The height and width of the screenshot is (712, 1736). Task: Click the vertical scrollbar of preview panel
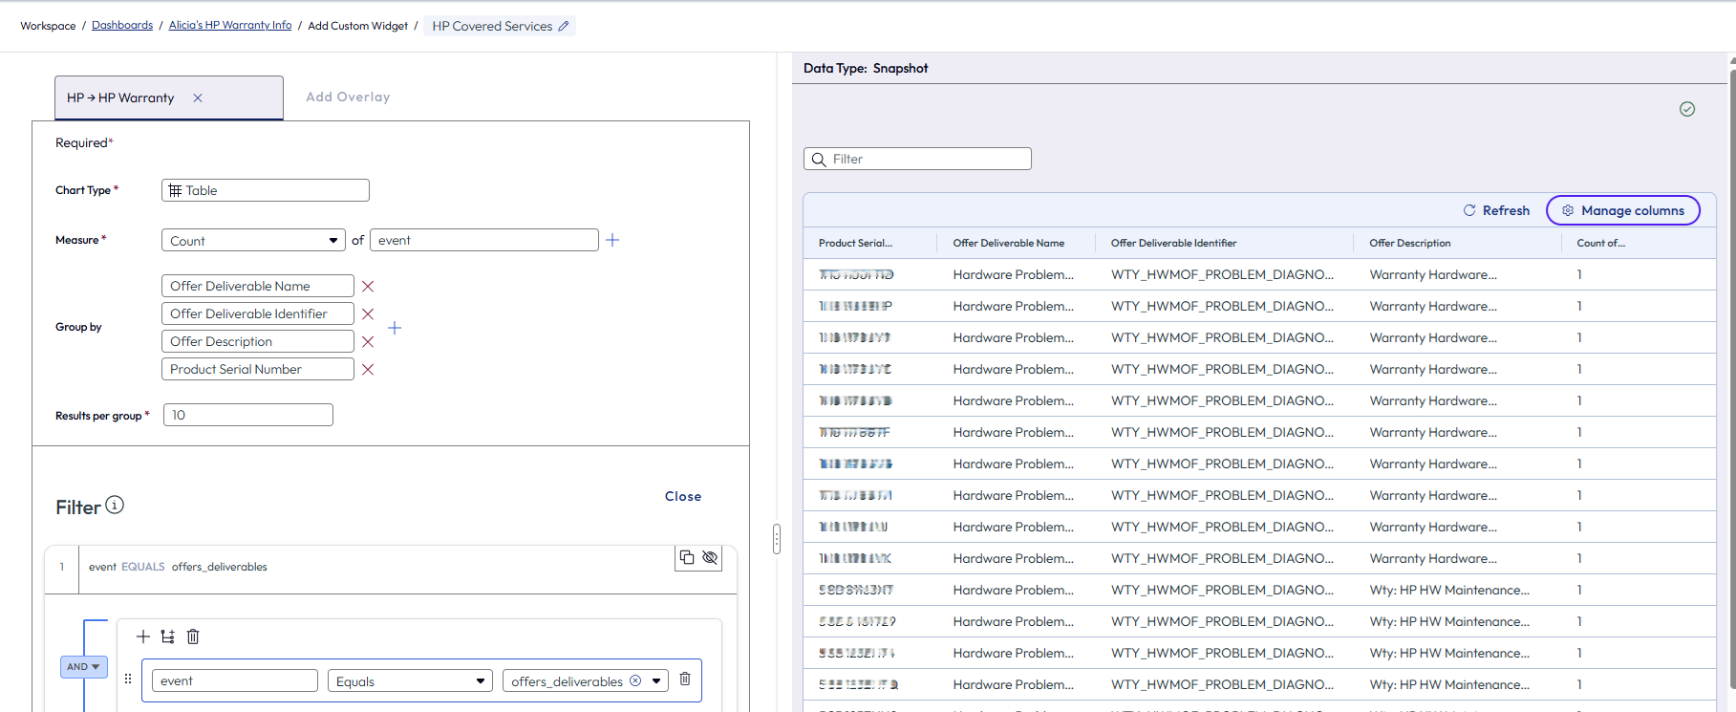point(1732,378)
